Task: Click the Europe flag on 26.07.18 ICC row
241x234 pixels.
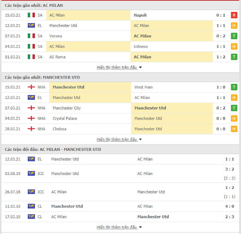Action: pos(31,192)
